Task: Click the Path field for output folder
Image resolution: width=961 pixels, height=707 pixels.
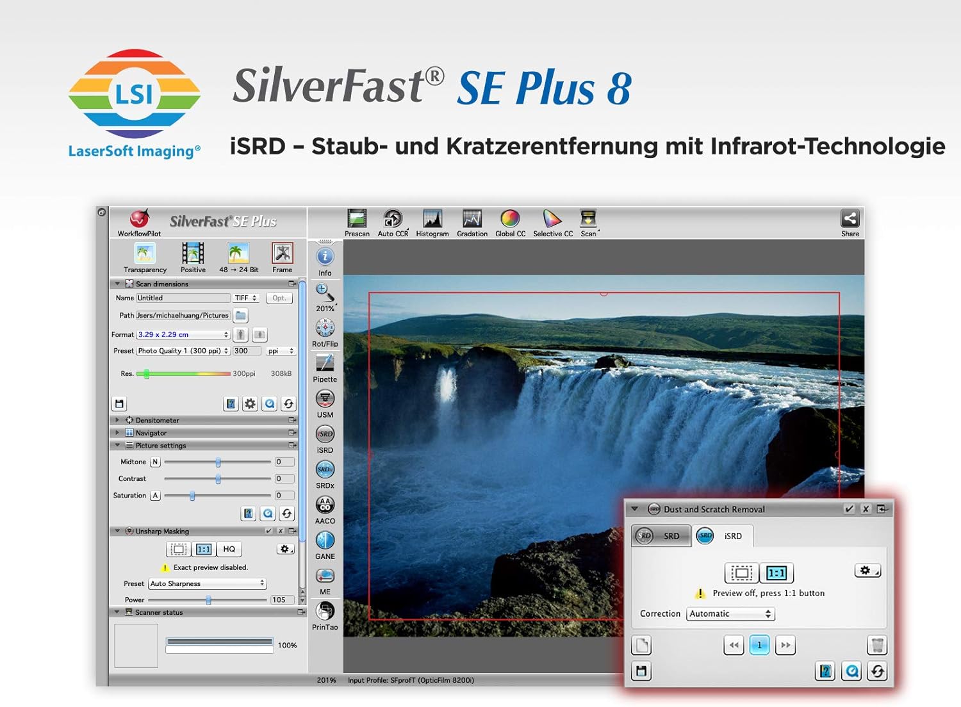Action: (x=183, y=315)
